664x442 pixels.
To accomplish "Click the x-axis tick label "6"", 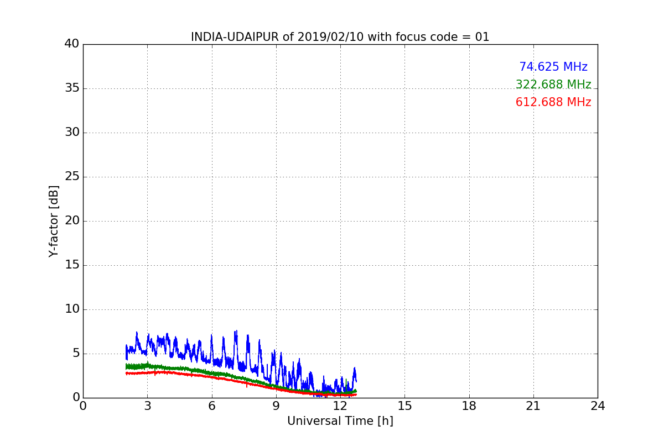I will (x=212, y=406).
